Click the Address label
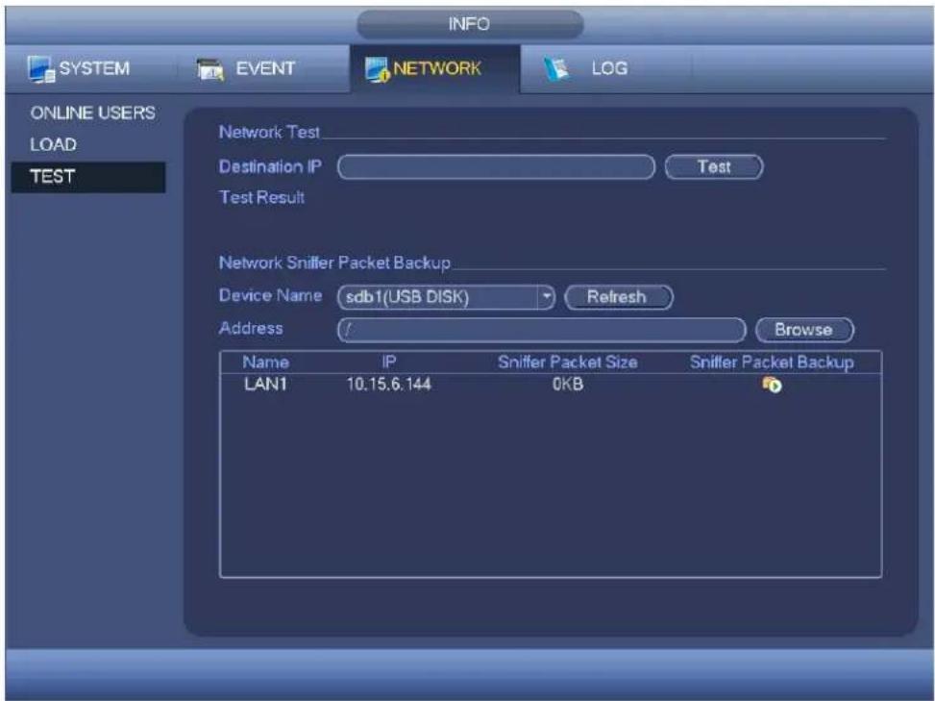The width and height of the screenshot is (935, 701). click(x=251, y=328)
